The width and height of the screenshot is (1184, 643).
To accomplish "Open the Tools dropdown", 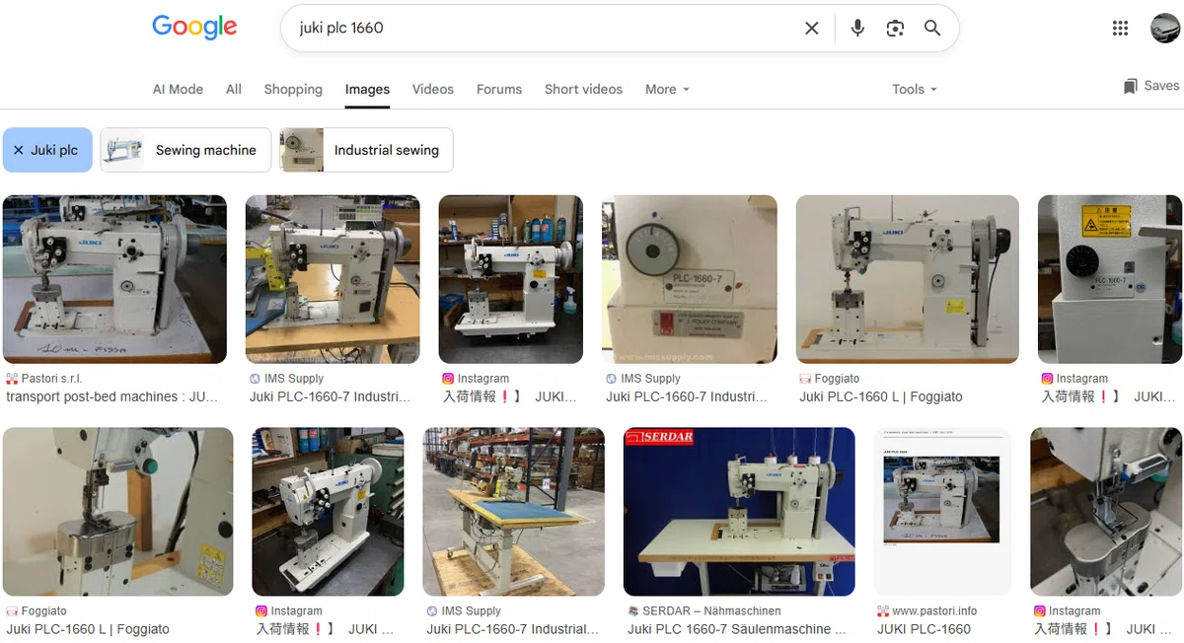I will [x=915, y=89].
